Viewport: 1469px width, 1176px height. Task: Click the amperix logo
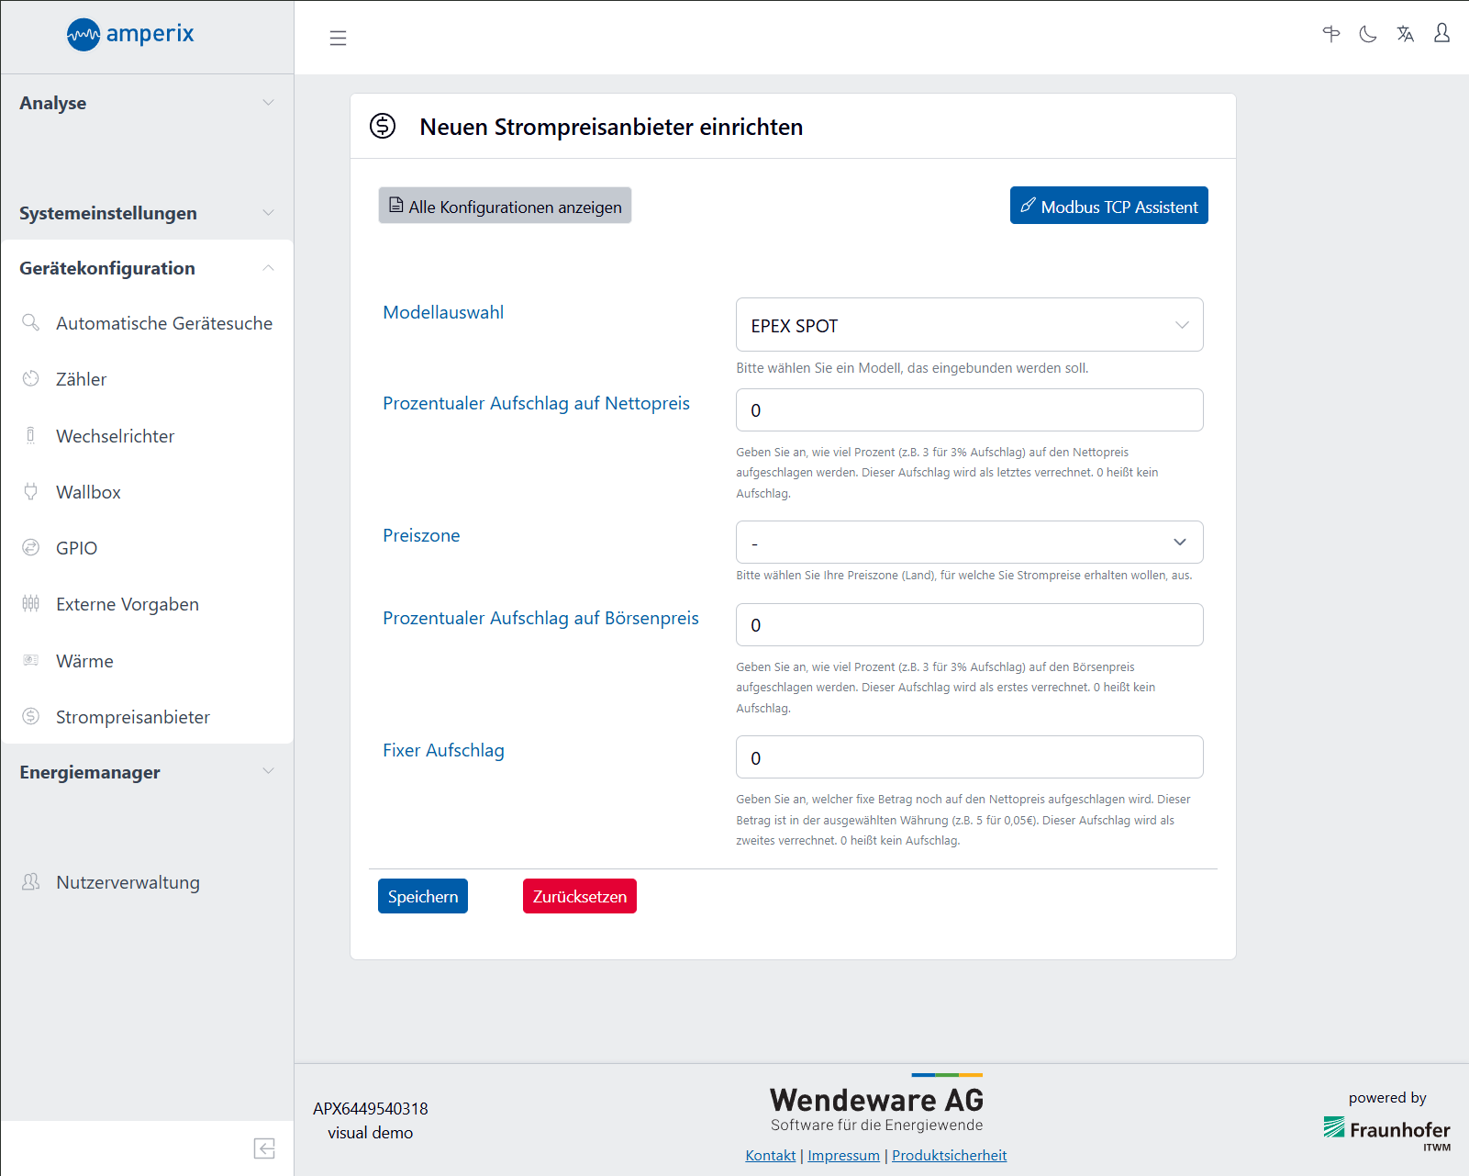click(x=130, y=35)
